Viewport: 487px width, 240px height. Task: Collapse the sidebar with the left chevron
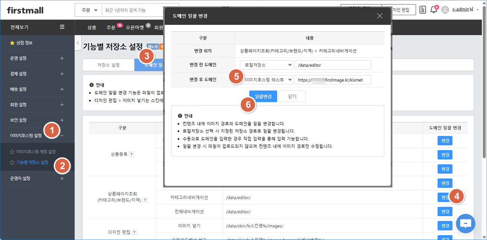coord(78,43)
